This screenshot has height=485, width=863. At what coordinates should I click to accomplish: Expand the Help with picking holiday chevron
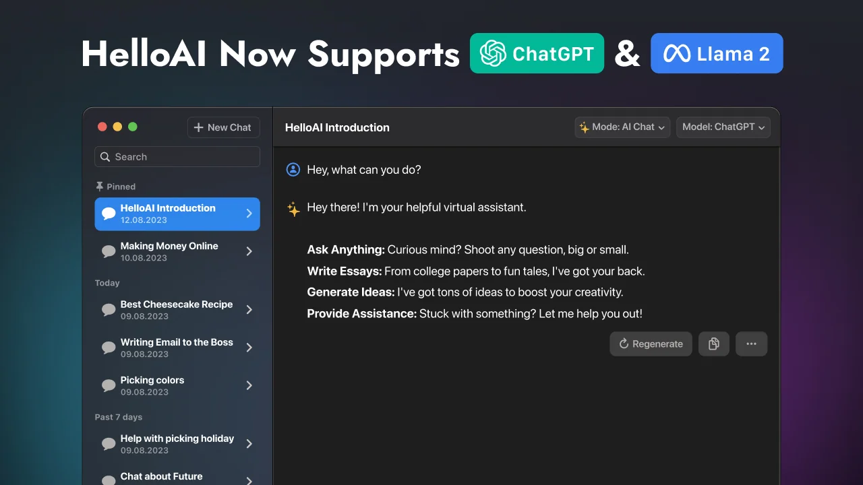pyautogui.click(x=249, y=444)
